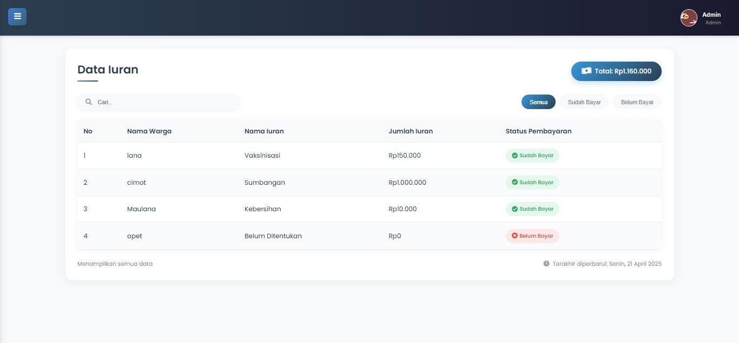This screenshot has width=739, height=343.
Task: Open the Admin user name dropdown
Action: [x=711, y=15]
